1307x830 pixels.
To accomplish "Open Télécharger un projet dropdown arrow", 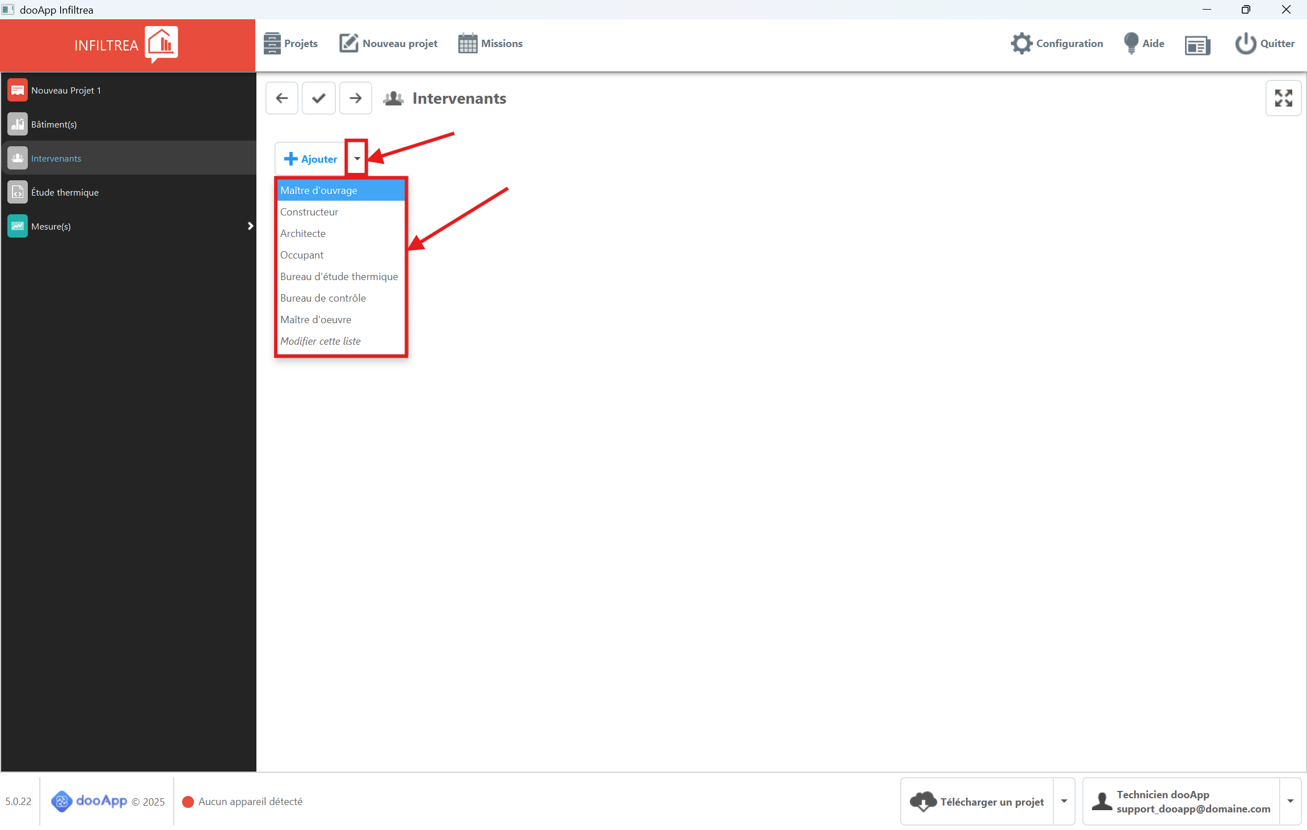I will click(x=1064, y=802).
